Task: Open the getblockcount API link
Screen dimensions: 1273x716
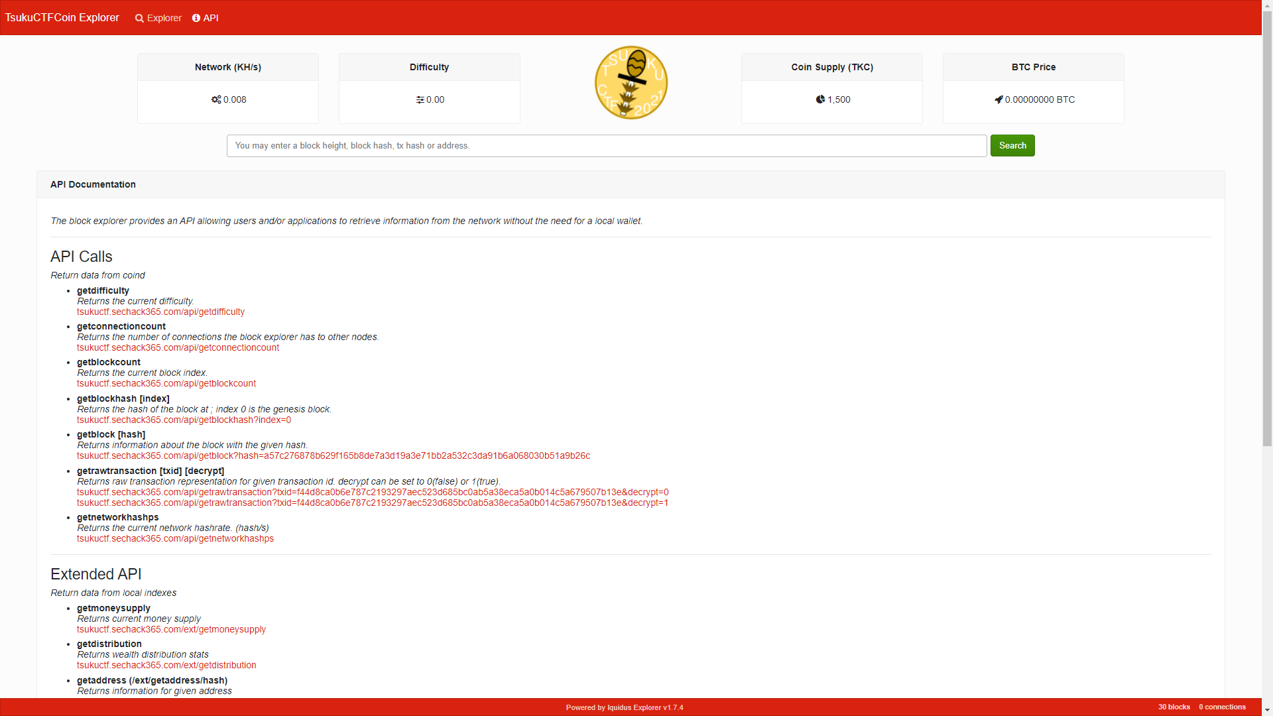Action: point(166,383)
